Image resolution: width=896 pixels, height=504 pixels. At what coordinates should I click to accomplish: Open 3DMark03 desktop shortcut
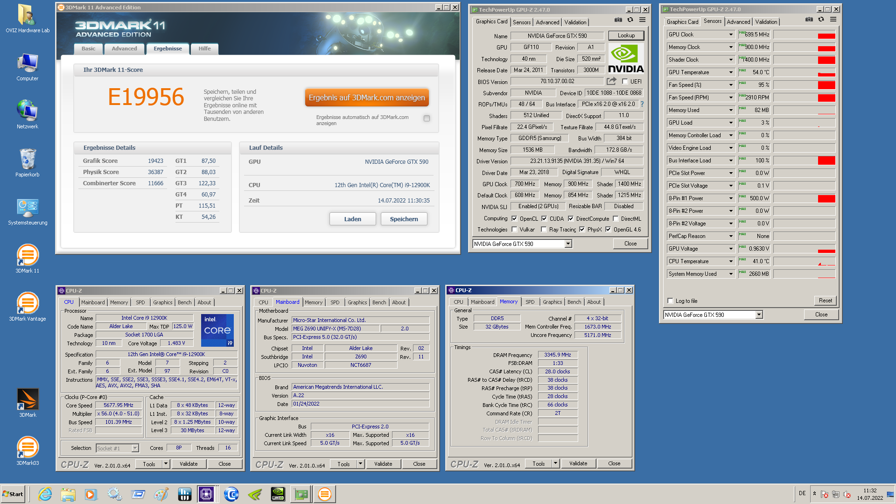click(28, 450)
